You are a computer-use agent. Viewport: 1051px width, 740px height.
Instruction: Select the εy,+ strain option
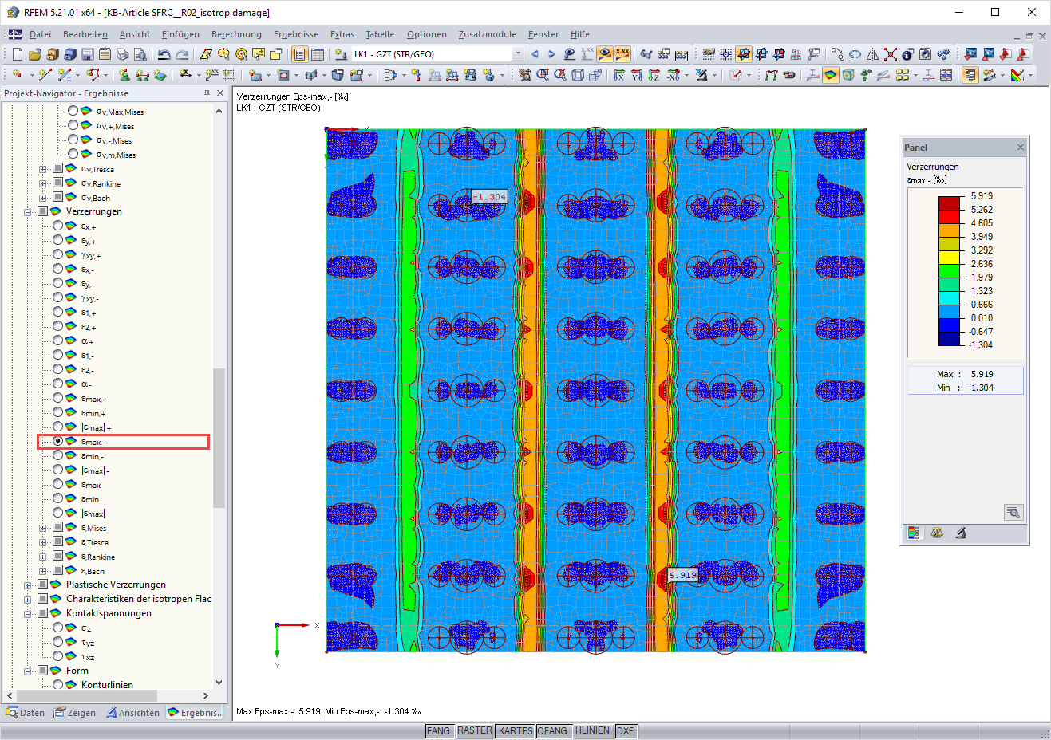pos(58,240)
